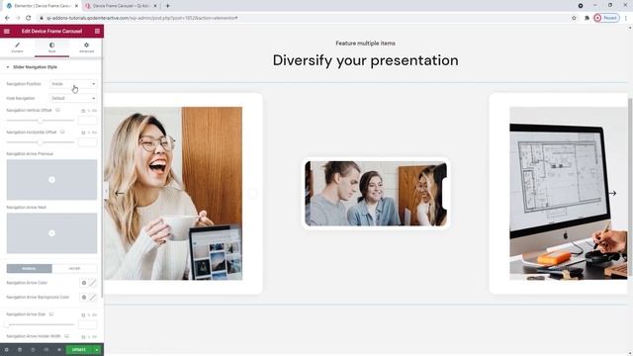Bookmark this page with the star
The image size is (633, 356).
(574, 18)
